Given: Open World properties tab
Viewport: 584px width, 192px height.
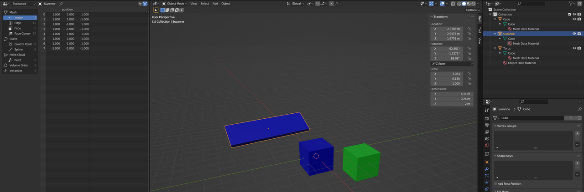Looking at the screenshot, I should pyautogui.click(x=487, y=146).
